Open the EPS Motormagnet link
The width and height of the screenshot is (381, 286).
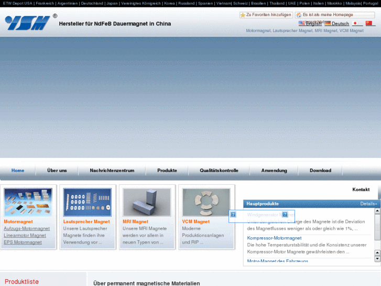tap(23, 242)
